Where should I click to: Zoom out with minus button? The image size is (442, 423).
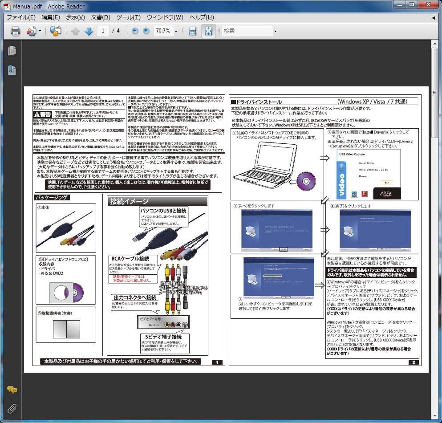pos(135,31)
